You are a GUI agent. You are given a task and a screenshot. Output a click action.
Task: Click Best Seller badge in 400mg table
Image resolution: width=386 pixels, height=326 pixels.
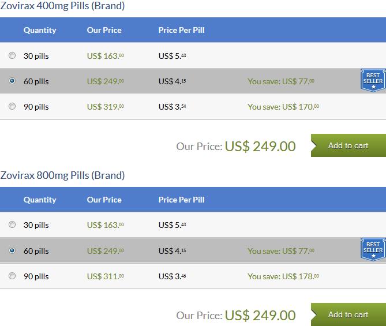[x=373, y=80]
